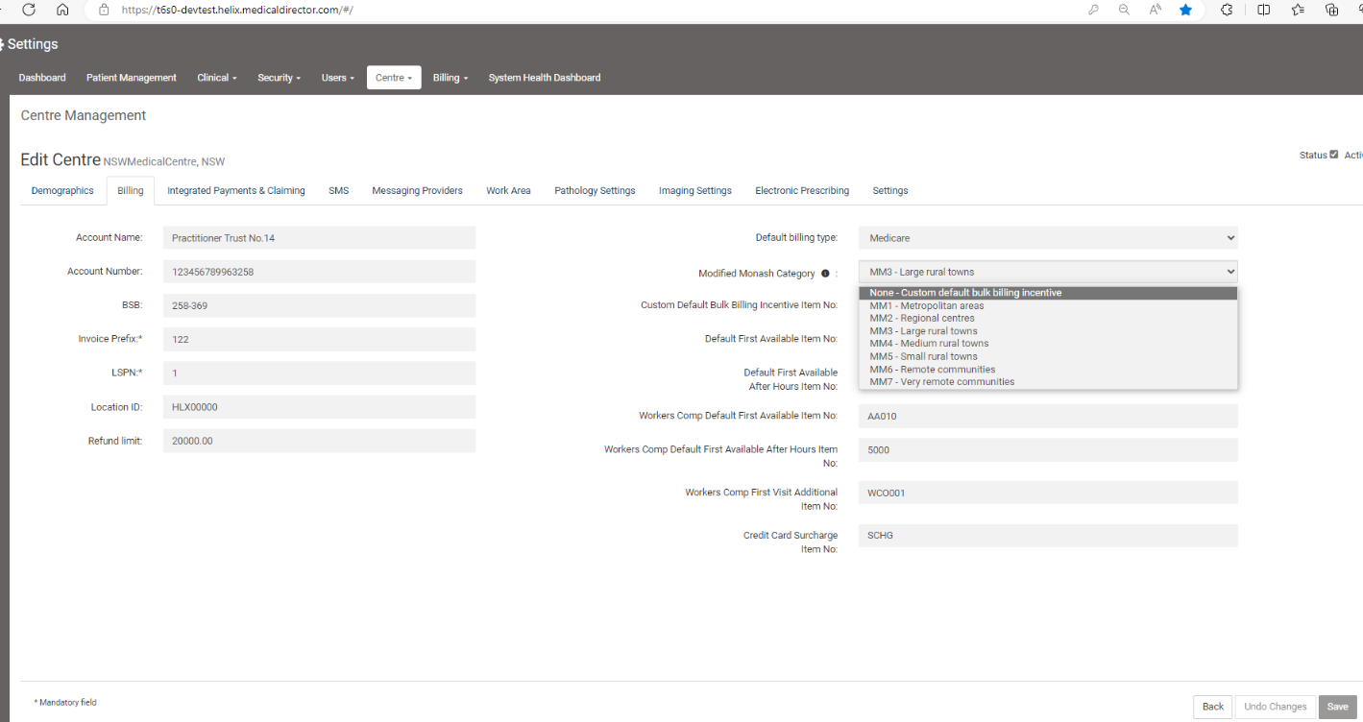
Task: Select MM4 - Medium rural towns option
Action: tap(1048, 343)
